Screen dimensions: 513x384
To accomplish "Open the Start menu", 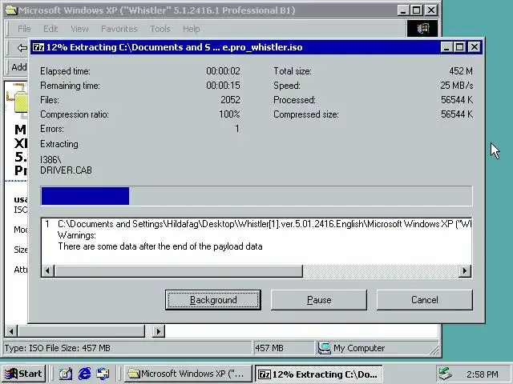I will [23, 374].
